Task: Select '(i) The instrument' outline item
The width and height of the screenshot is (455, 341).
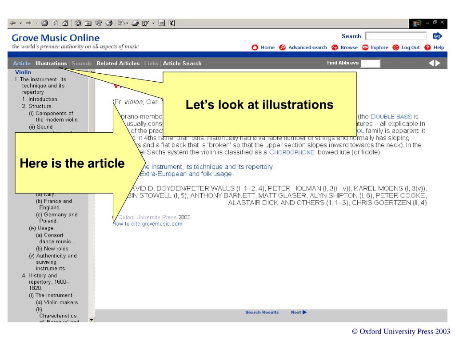Action: coord(52,295)
